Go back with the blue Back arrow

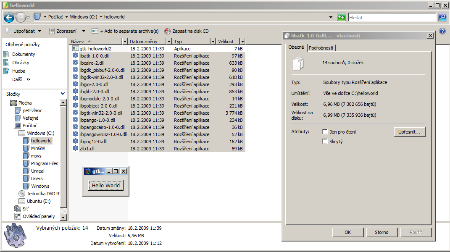(x=9, y=18)
